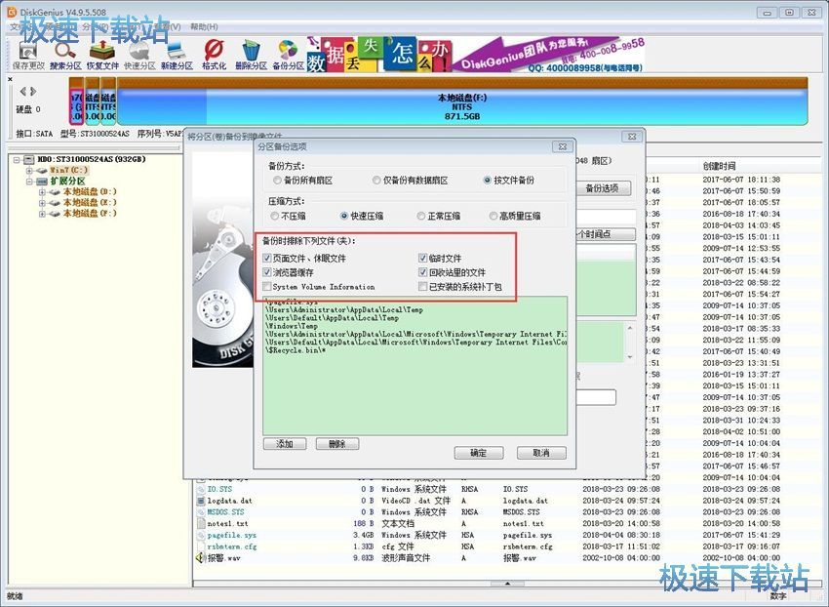Viewport: 829px width, 607px height.
Task: Expand the 本地磁盘 (E:) tree node
Action: pos(42,203)
